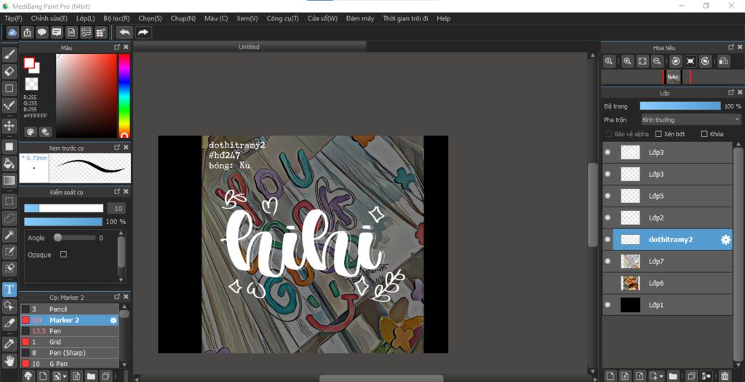Open Marker 2 brush settings gear
Viewport: 745px width, 382px height.
(113, 320)
